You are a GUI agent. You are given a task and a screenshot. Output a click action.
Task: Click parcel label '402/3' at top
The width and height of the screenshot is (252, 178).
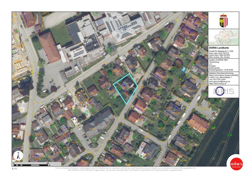click(46, 13)
